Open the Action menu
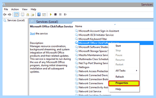 point(15,9)
